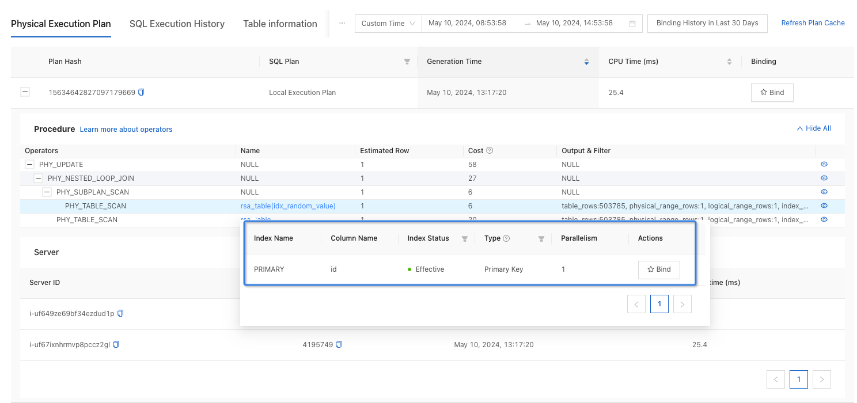Go to next page in Server list
Image resolution: width=857 pixels, height=403 pixels.
(x=822, y=379)
